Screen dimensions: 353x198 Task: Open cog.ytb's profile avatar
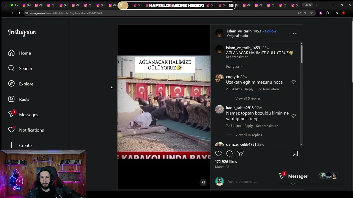pos(220,78)
